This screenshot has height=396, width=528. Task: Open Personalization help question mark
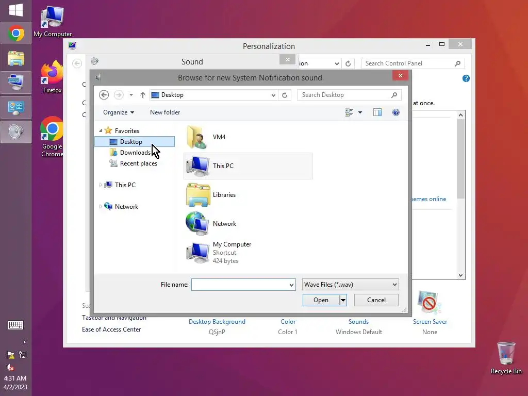(466, 78)
